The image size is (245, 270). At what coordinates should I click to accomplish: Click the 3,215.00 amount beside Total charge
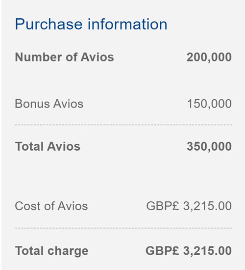coord(207,251)
